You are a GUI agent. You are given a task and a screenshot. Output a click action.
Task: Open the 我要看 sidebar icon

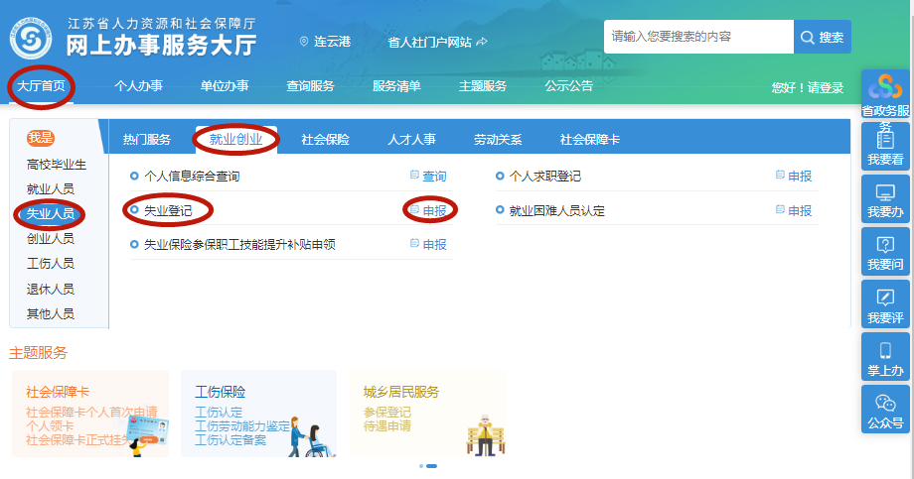(x=884, y=147)
